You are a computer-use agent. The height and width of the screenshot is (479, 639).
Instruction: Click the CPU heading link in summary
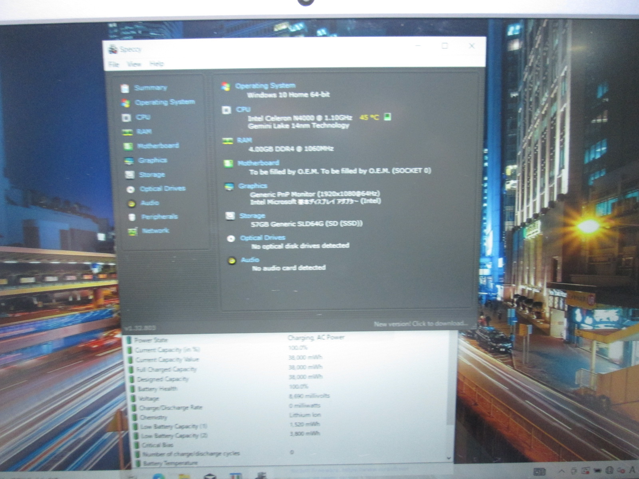243,109
